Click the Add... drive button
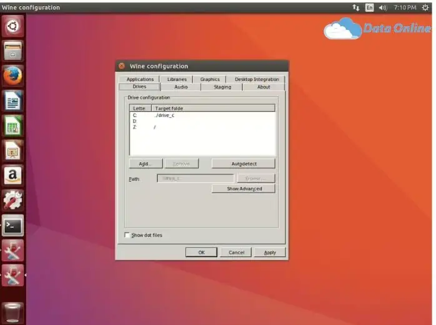Image resolution: width=436 pixels, height=325 pixels. (146, 163)
